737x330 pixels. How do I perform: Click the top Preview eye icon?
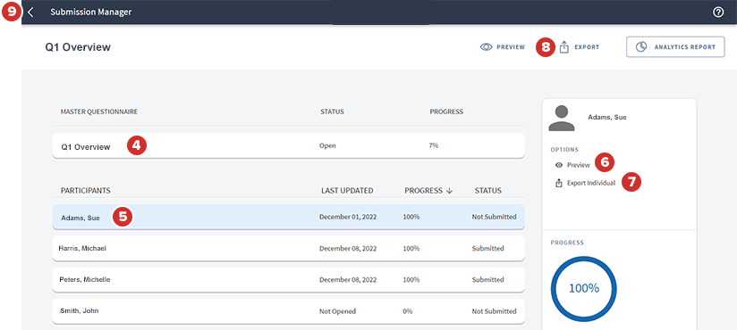point(486,47)
